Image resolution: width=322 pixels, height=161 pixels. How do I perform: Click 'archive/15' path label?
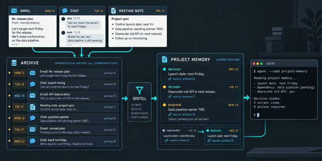click(x=110, y=96)
